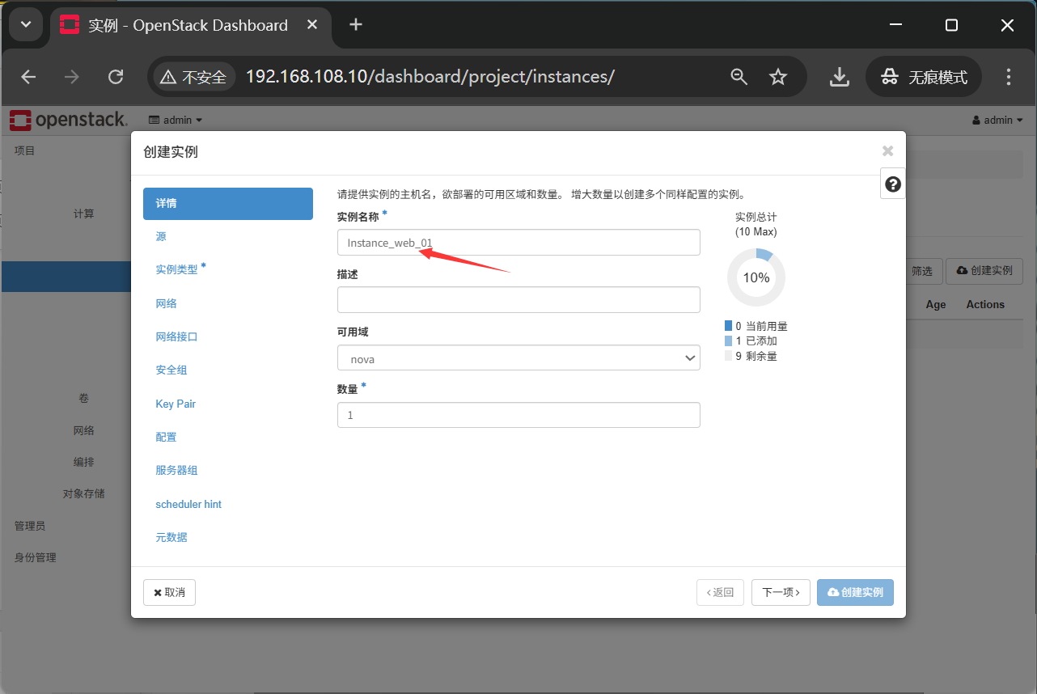Expand 对象存储 in the sidebar
Screen dimensions: 1037x694
[x=84, y=493]
